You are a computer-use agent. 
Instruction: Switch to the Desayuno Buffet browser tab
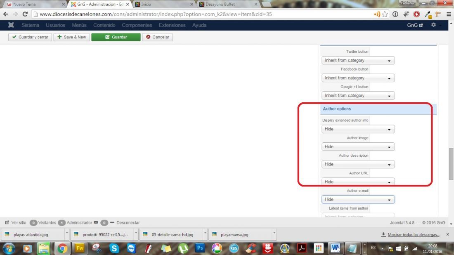228,5
